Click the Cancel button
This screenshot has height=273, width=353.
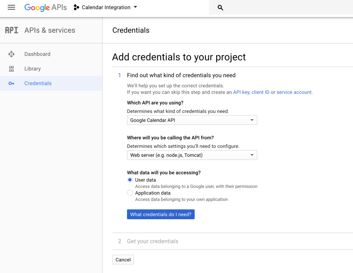click(123, 260)
